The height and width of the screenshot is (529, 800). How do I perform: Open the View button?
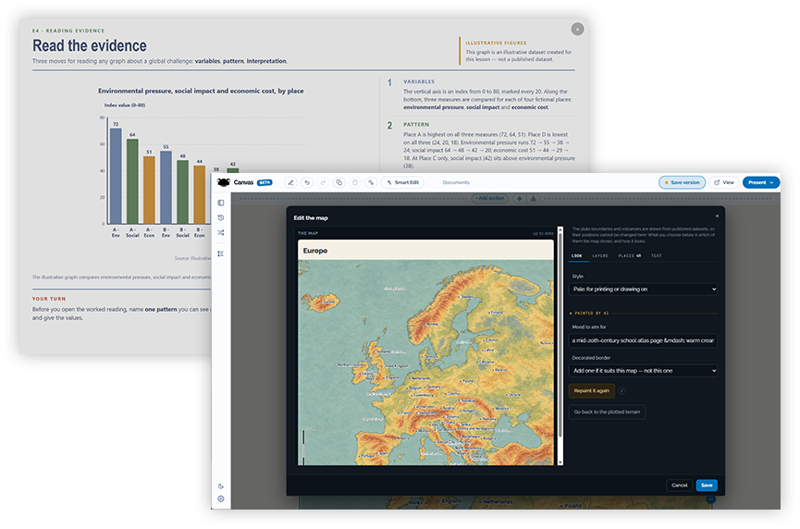pos(724,182)
